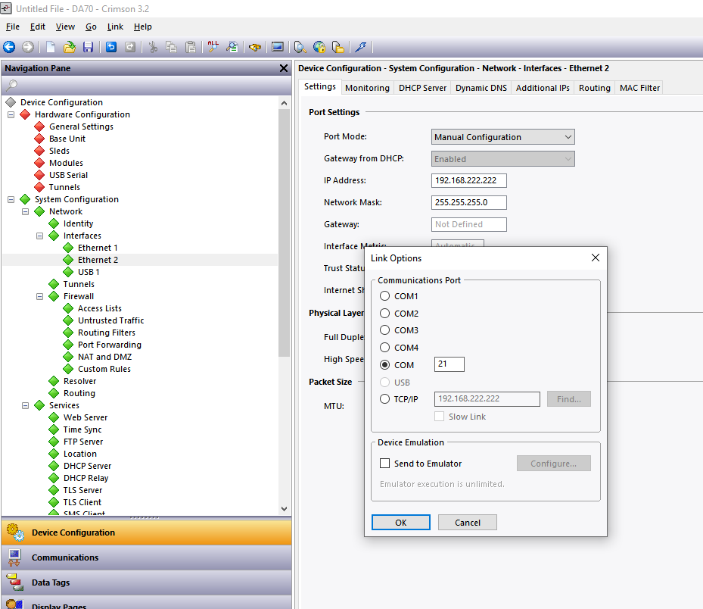Image resolution: width=703 pixels, height=609 pixels.
Task: Click the Configure... emulator button
Action: click(553, 463)
